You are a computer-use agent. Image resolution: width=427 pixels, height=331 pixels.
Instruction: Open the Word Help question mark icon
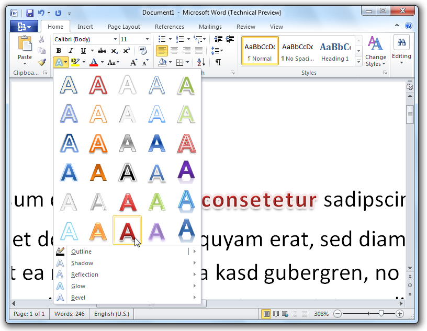tap(409, 26)
